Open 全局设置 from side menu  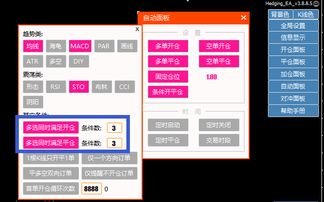coord(293,26)
